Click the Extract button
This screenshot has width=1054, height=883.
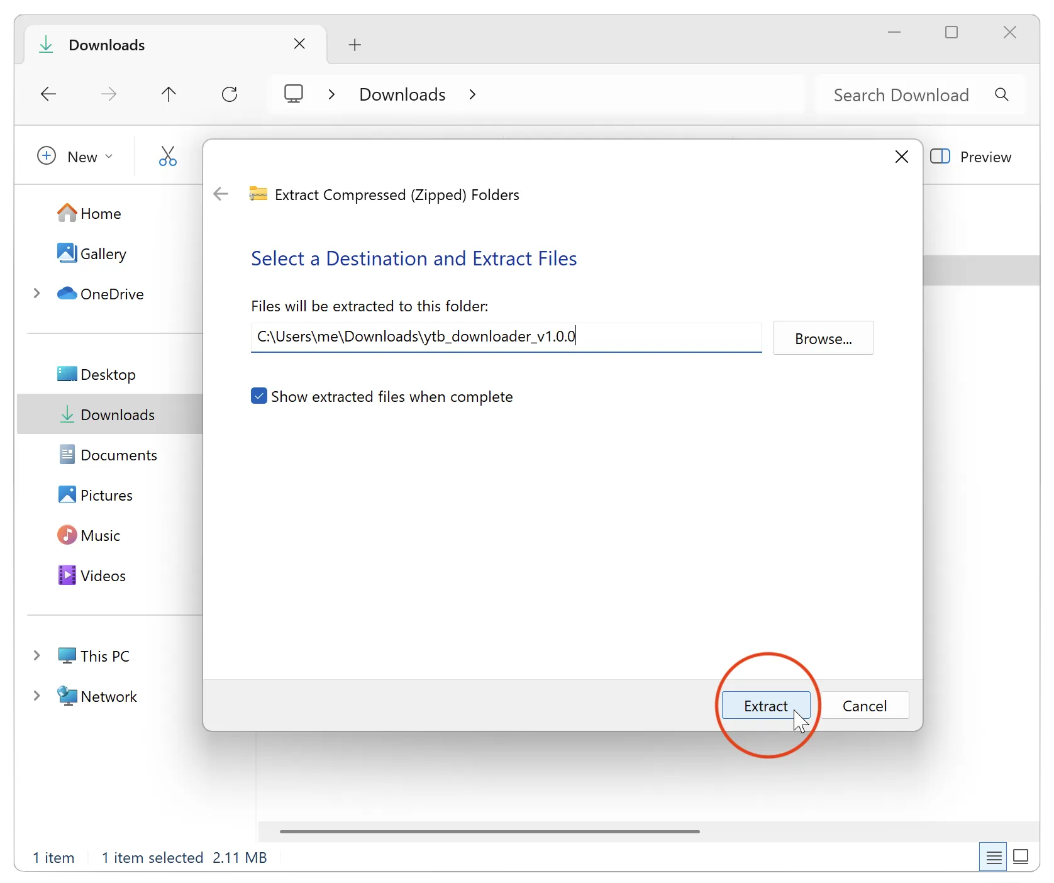765,706
